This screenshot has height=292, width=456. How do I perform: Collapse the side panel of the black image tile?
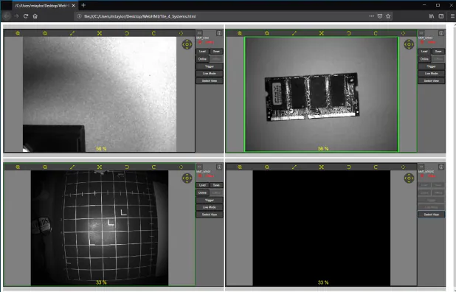coord(421,167)
